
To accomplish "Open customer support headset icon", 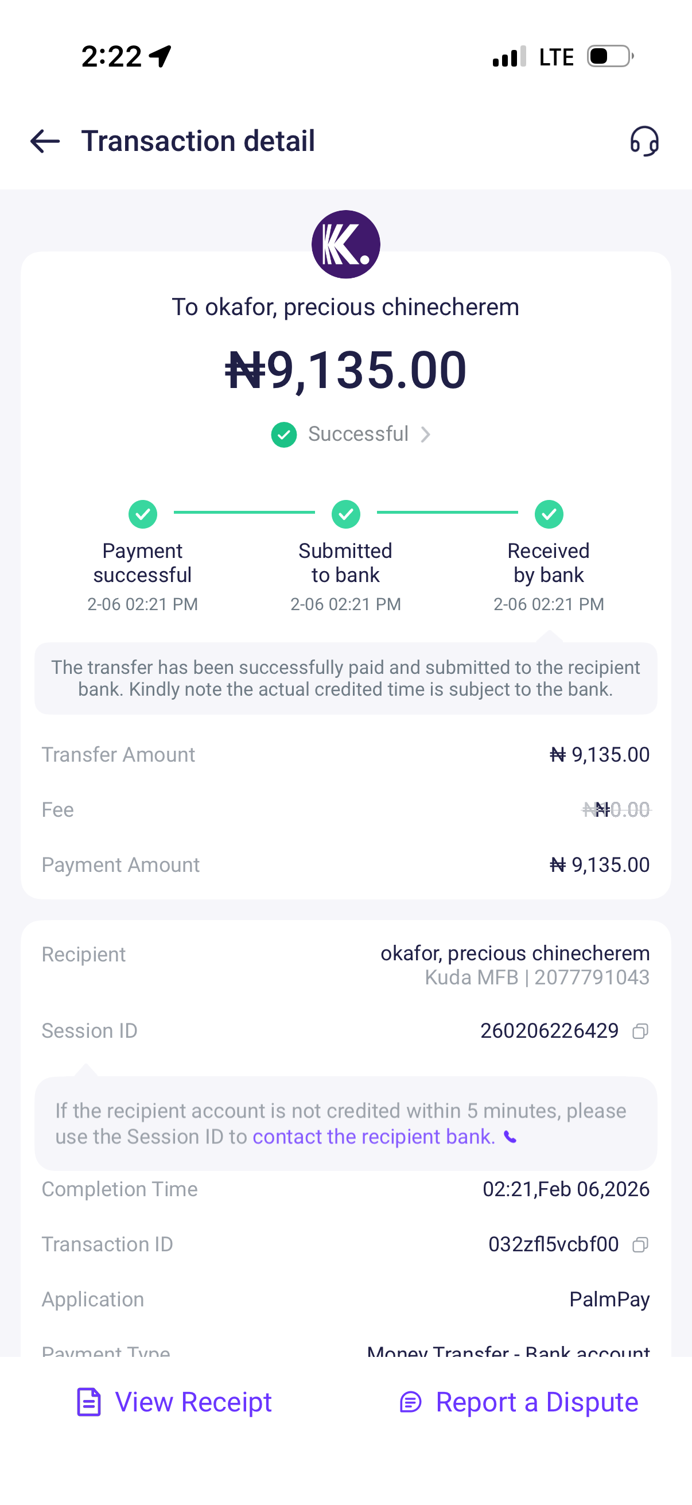I will [644, 141].
